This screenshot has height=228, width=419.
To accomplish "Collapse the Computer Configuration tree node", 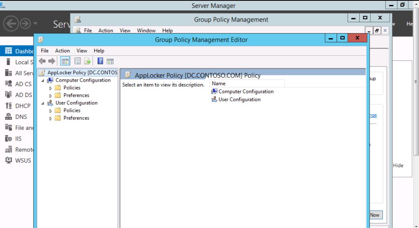I will (43, 80).
